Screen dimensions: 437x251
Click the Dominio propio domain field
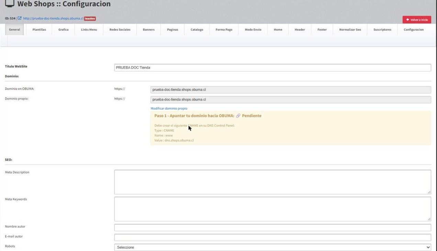(x=291, y=100)
